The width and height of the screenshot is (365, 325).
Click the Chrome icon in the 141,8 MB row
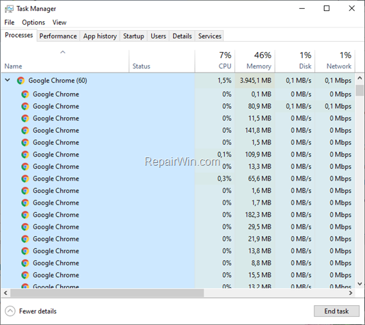coord(25,131)
